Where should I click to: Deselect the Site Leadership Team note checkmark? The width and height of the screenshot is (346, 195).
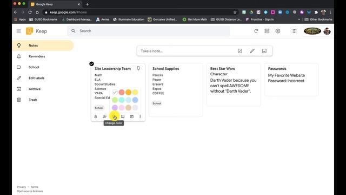[91, 64]
